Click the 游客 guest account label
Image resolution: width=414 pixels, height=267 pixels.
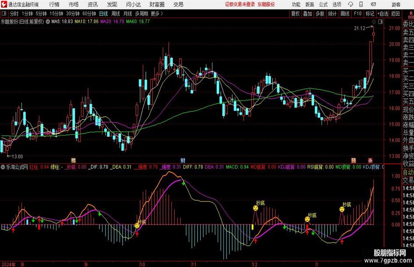396,4
